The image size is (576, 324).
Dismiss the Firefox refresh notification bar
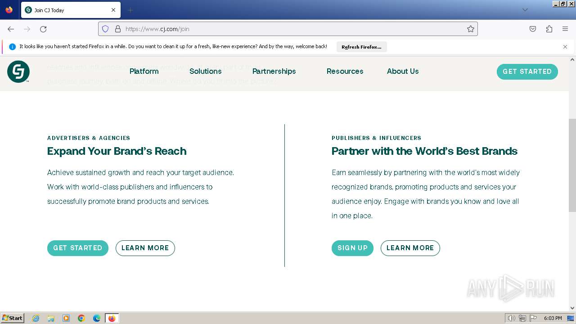point(565,47)
